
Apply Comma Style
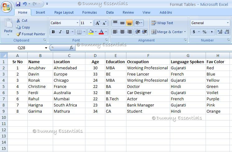tap(212, 32)
